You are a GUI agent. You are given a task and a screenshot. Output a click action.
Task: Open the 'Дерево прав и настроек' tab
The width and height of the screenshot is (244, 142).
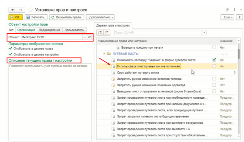click(x=113, y=26)
